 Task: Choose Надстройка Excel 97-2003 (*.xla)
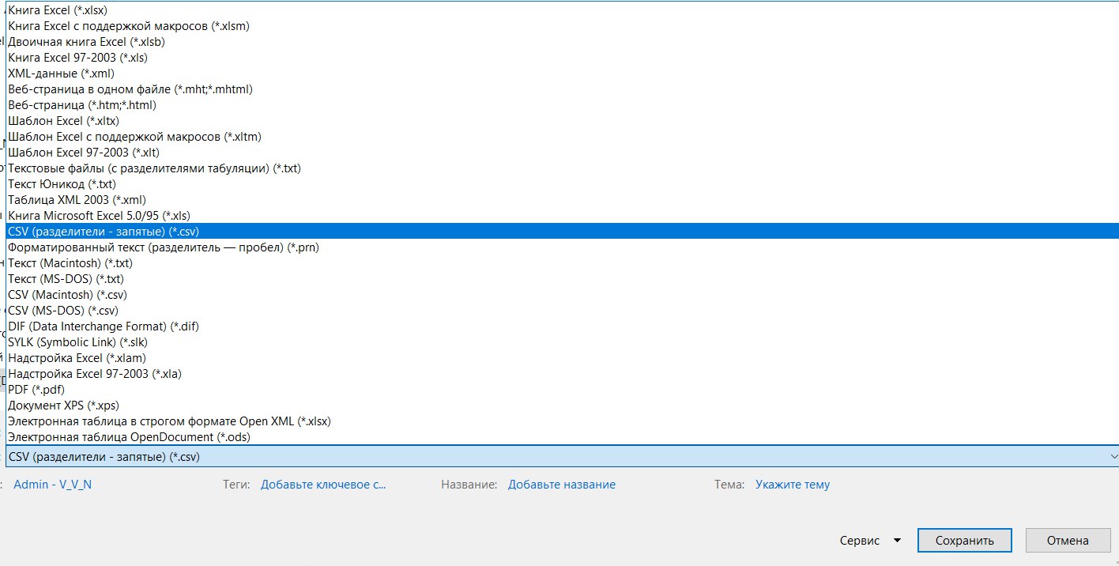562,374
